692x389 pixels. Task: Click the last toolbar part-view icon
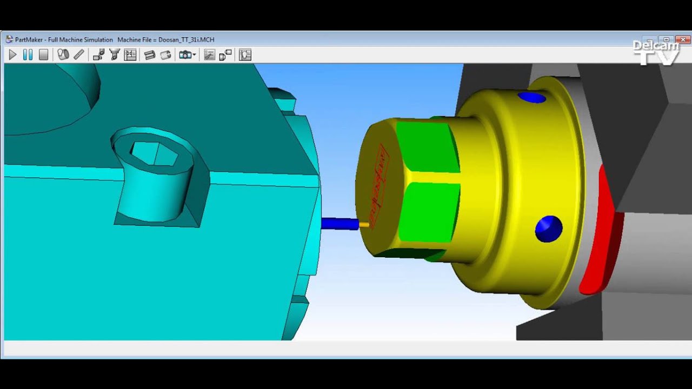(245, 55)
